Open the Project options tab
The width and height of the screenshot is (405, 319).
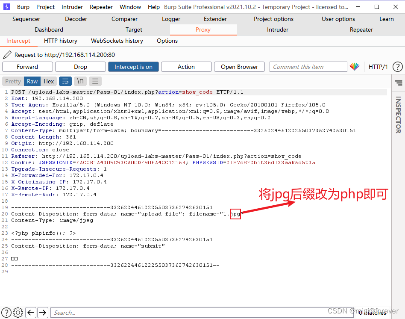click(x=273, y=19)
